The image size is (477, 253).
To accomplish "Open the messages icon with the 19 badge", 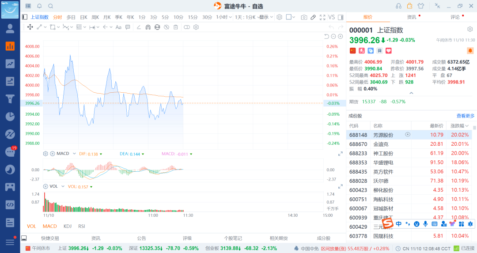I will pos(10,151).
